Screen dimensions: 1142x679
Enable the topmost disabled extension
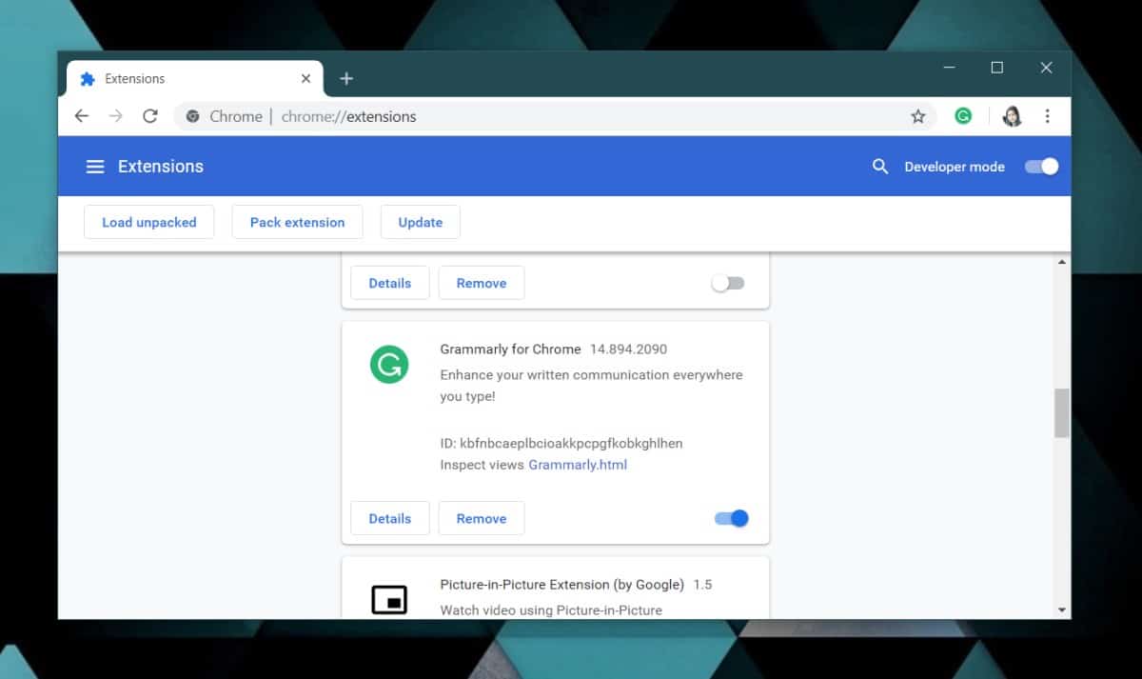tap(728, 283)
